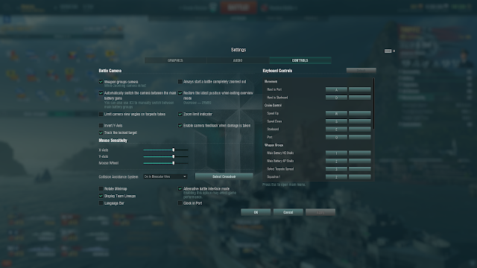Screen dimensions: 477x268
Task: Check the Clock in Port box
Action: click(180, 203)
